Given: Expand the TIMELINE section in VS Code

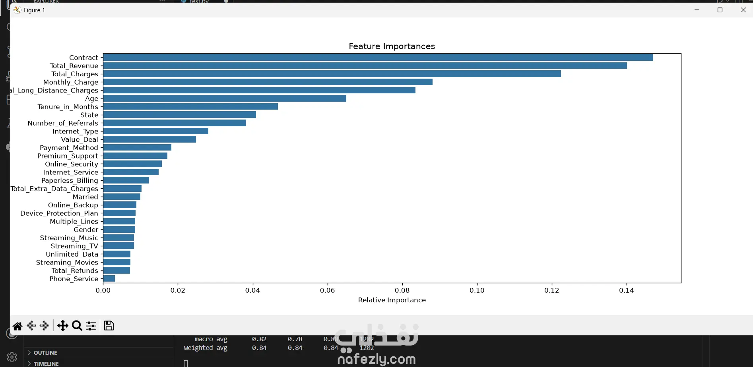Looking at the screenshot, I should click(x=43, y=363).
